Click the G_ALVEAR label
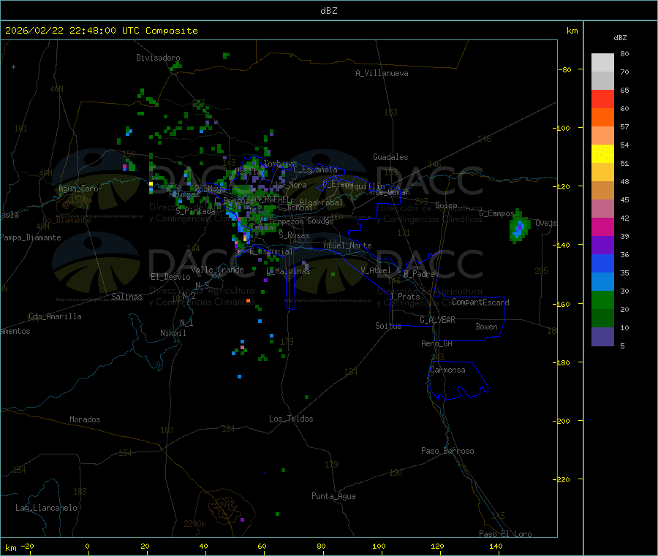This screenshot has height=556, width=658. pyautogui.click(x=437, y=320)
